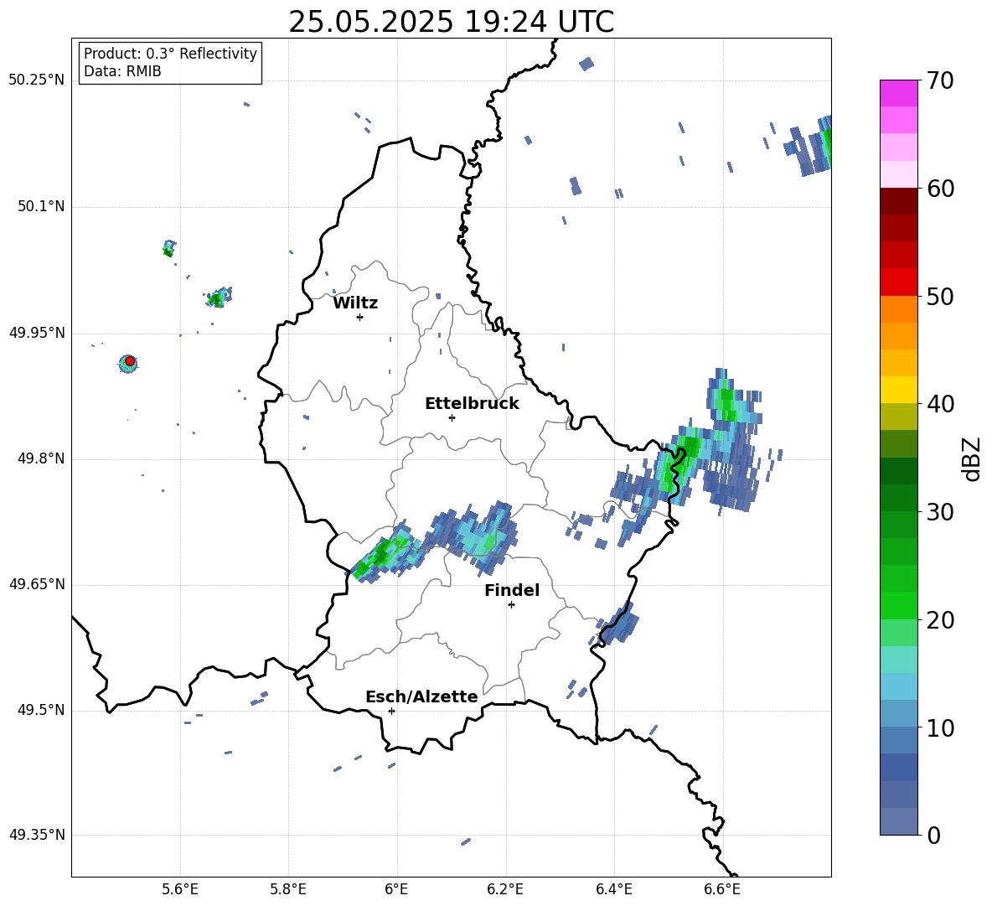Viewport: 992px width, 906px height.
Task: Pick the bright red 50 dBZ swatch
Action: 898,282
